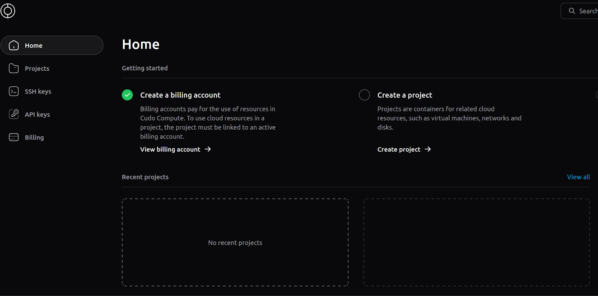Click the Home house icon in sidebar
The height and width of the screenshot is (296, 598).
(14, 46)
